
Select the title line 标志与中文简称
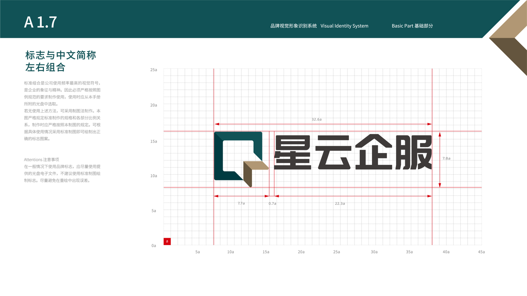coord(61,55)
